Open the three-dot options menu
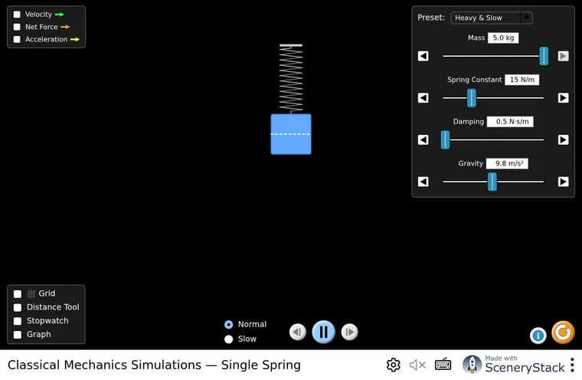 pyautogui.click(x=572, y=365)
